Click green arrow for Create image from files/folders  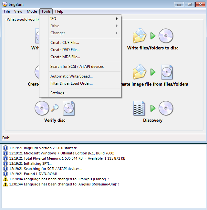[153, 72]
